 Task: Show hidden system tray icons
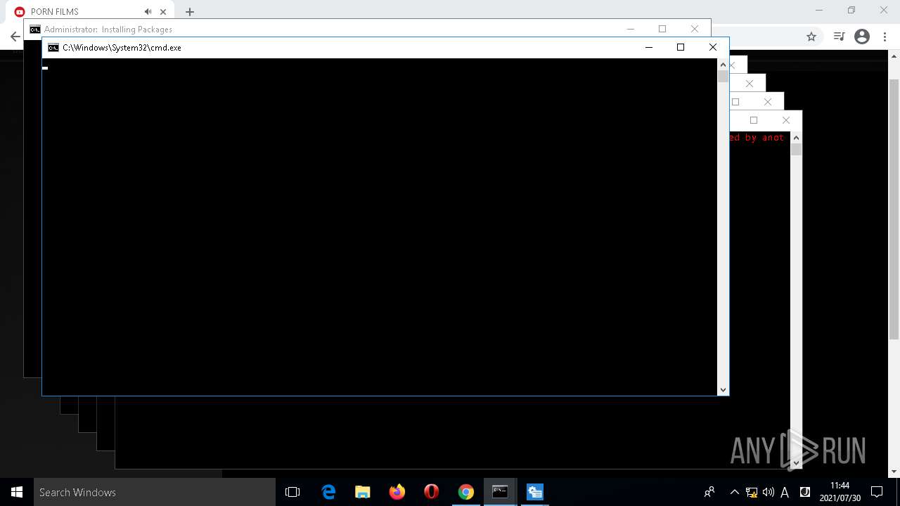[x=734, y=492]
